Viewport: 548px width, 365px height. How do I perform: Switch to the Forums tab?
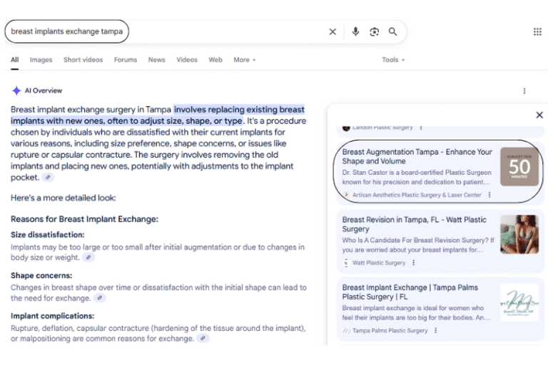(x=126, y=60)
